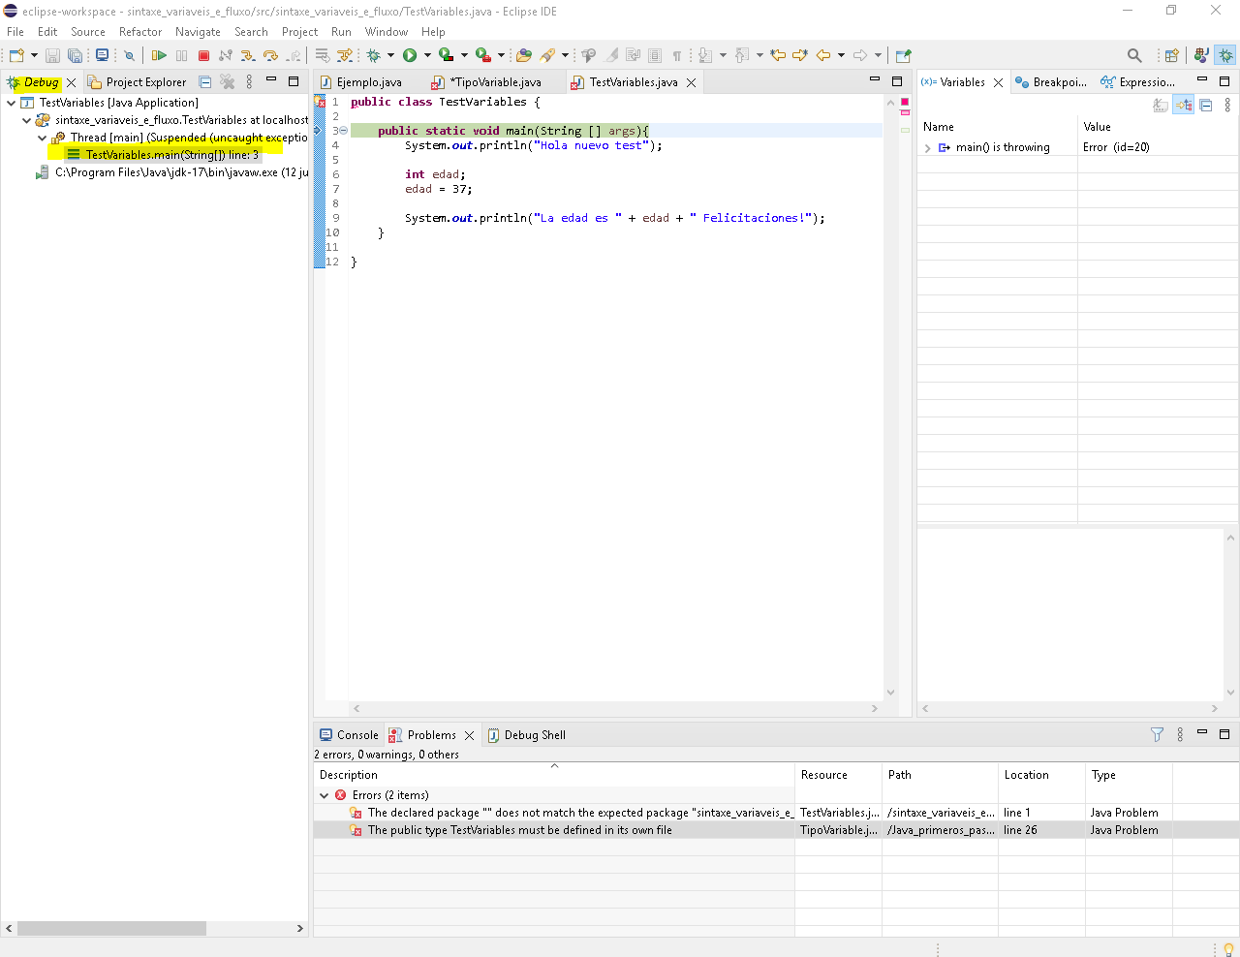Screen dimensions: 1240x957
Task: Switch to the Project Explorer tab
Action: point(137,82)
